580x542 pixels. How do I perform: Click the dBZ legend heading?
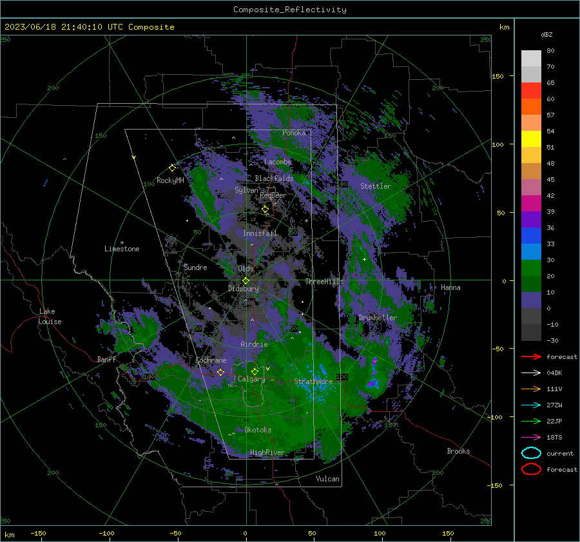pyautogui.click(x=546, y=34)
